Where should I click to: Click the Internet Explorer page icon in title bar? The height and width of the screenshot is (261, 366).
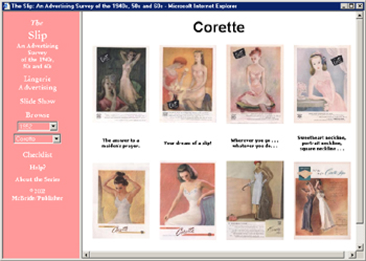7,6
